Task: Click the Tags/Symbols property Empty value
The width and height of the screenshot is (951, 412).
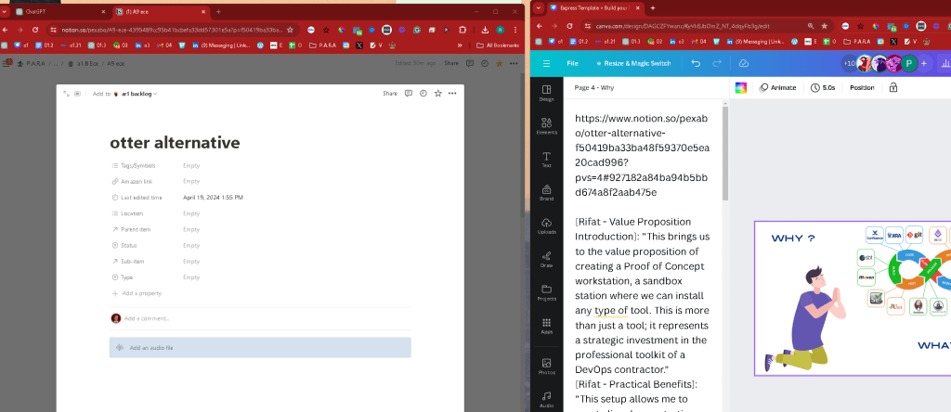Action: (x=191, y=165)
